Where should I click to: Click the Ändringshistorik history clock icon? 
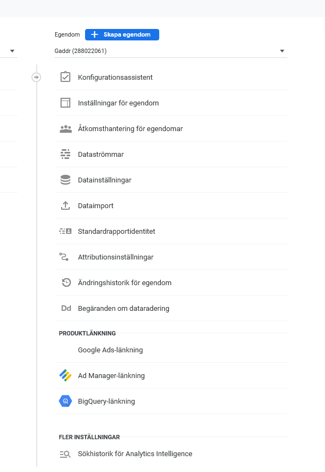(65, 282)
